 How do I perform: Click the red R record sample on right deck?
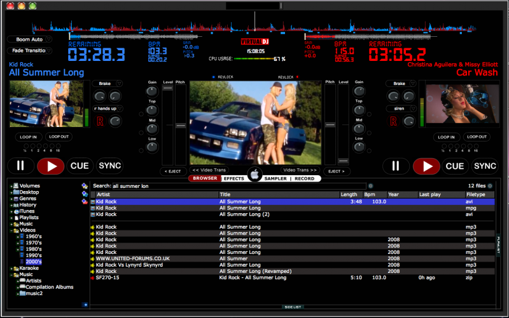(x=393, y=121)
